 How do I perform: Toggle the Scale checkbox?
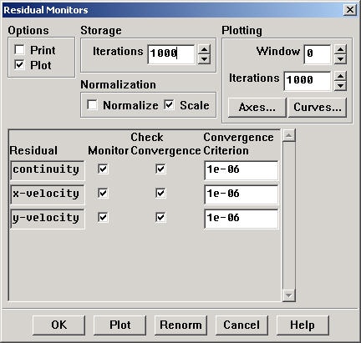(x=169, y=105)
